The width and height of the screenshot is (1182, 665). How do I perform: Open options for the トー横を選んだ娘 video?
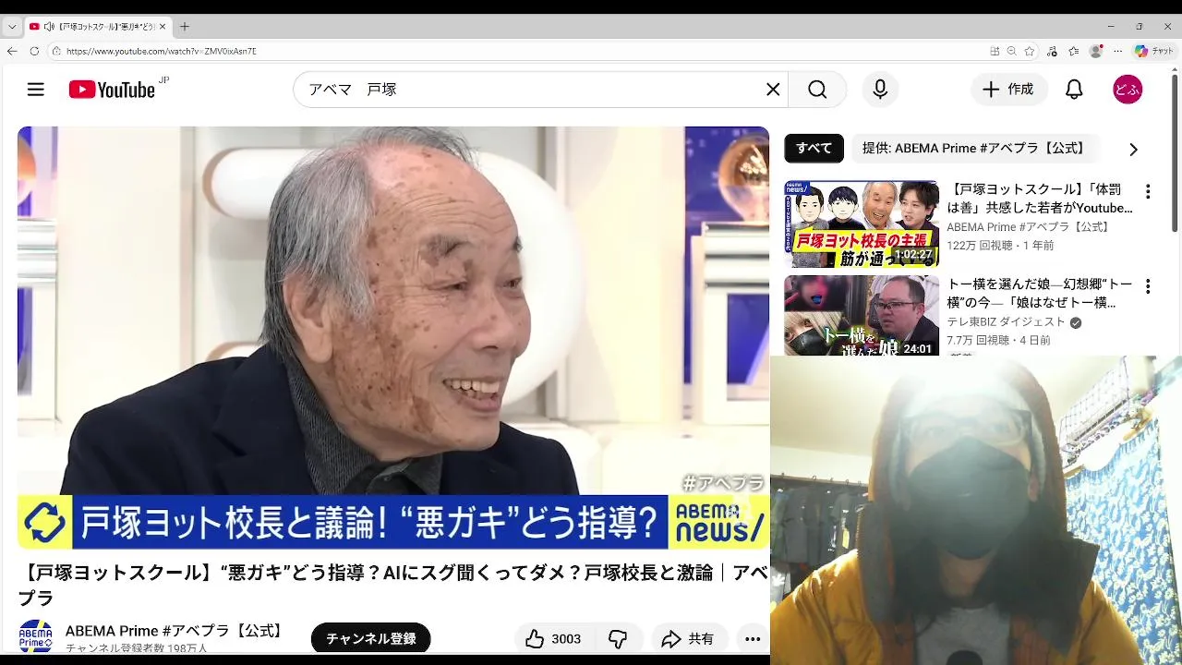pyautogui.click(x=1148, y=287)
